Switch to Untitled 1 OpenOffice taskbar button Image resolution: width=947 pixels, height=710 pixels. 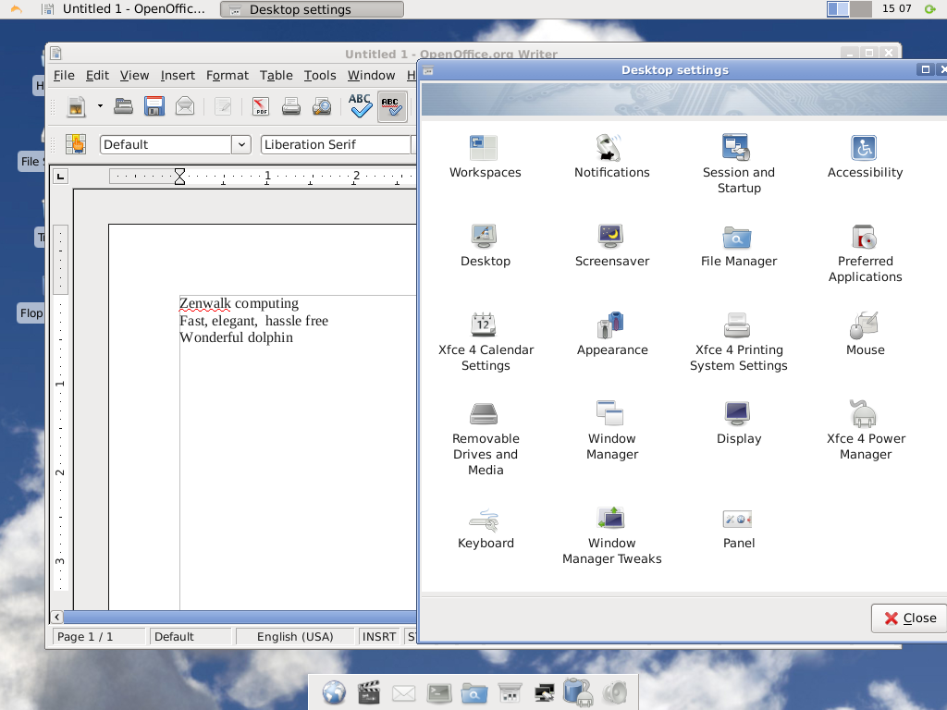click(124, 9)
